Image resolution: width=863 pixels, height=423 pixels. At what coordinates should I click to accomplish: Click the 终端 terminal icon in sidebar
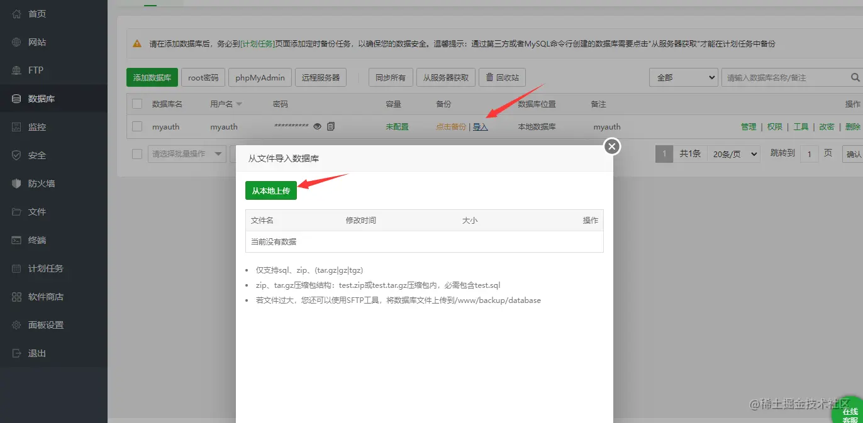(16, 240)
